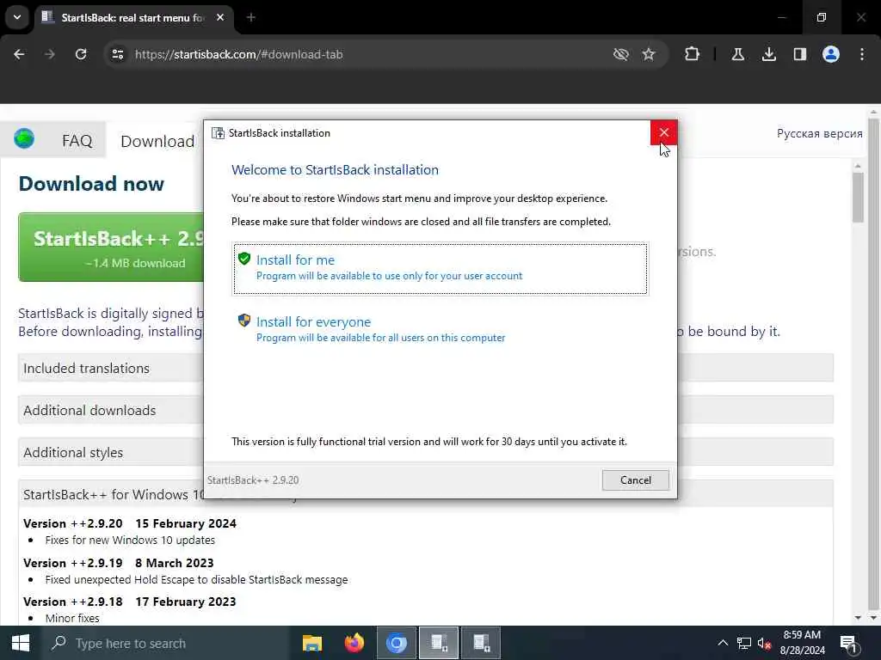Image resolution: width=881 pixels, height=660 pixels.
Task: Close the StartIsBack browser tab
Action: click(x=220, y=17)
